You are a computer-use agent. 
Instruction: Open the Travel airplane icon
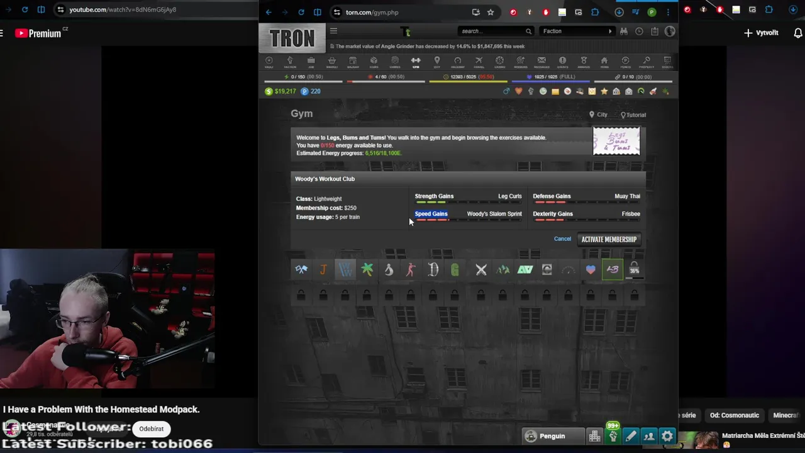click(479, 62)
